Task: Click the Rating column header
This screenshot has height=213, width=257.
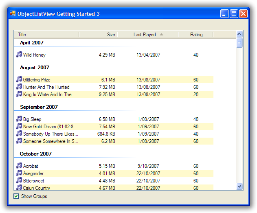Action: (196, 35)
